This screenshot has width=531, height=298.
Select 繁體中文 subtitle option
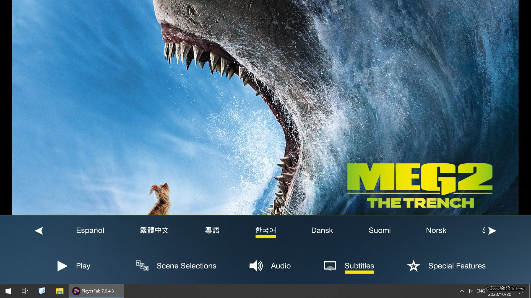[154, 230]
